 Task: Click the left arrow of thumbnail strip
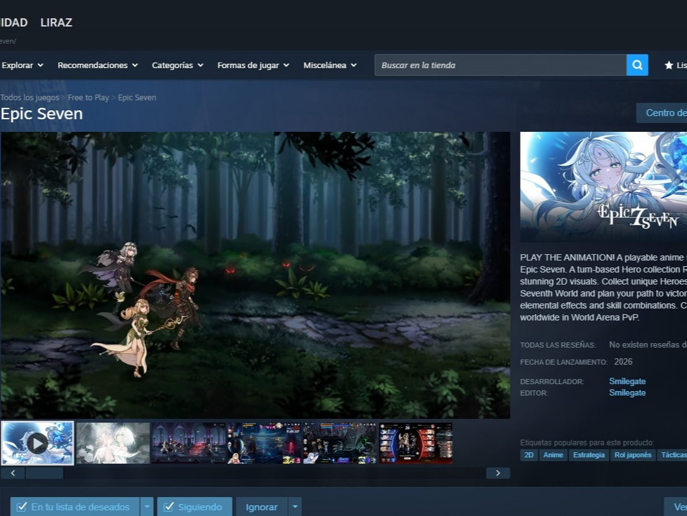click(x=13, y=473)
